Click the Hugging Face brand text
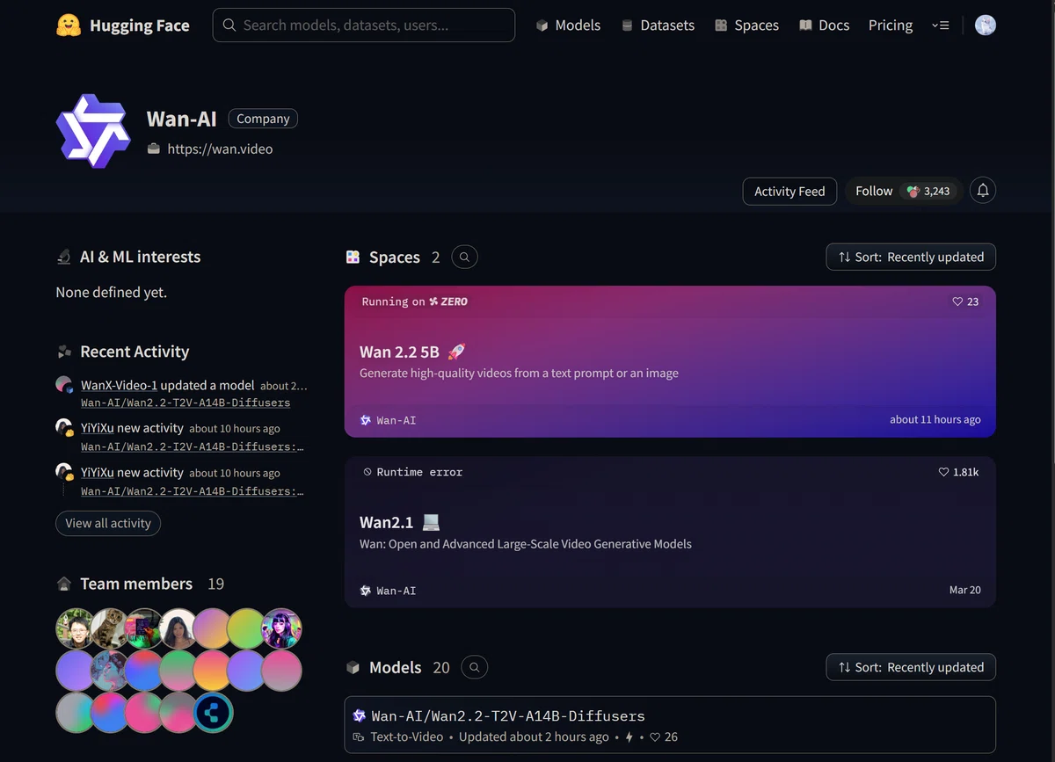This screenshot has height=762, width=1055. pos(140,25)
